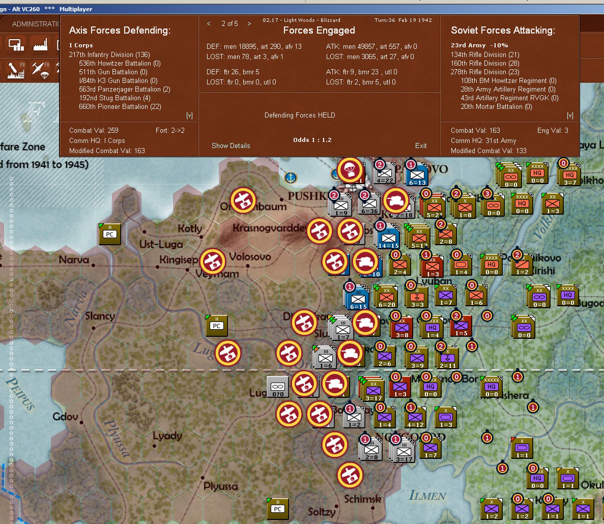The width and height of the screenshot is (604, 524).
Task: Expand Soviet attacking forces list
Action: 570,115
